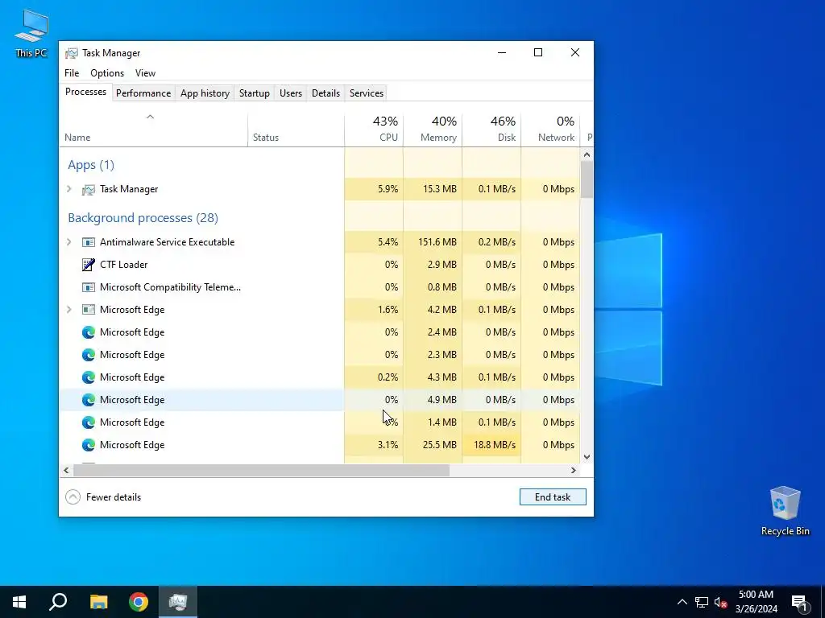Click the End task button

[553, 497]
